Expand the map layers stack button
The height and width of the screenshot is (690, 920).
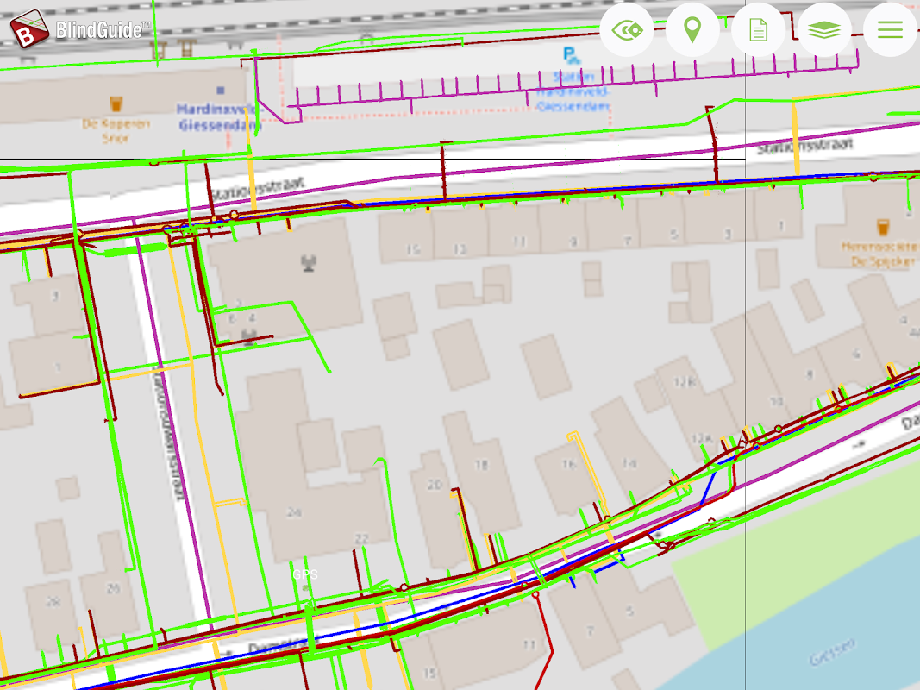pos(824,30)
